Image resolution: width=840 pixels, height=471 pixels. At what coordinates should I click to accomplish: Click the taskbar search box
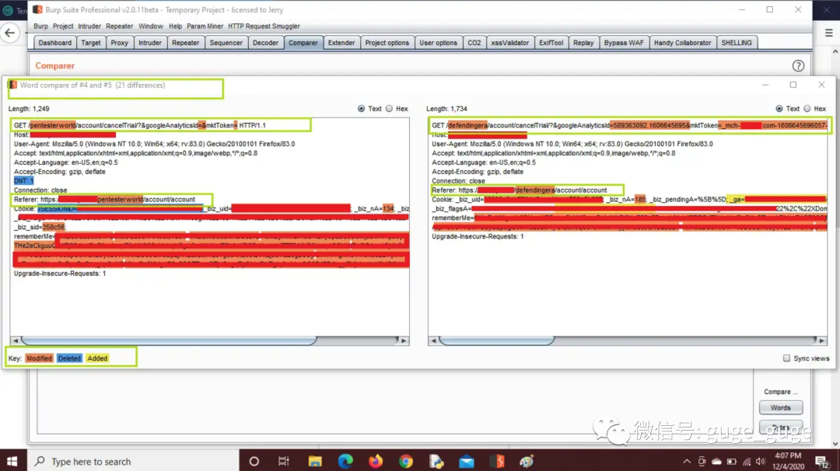pos(133,461)
